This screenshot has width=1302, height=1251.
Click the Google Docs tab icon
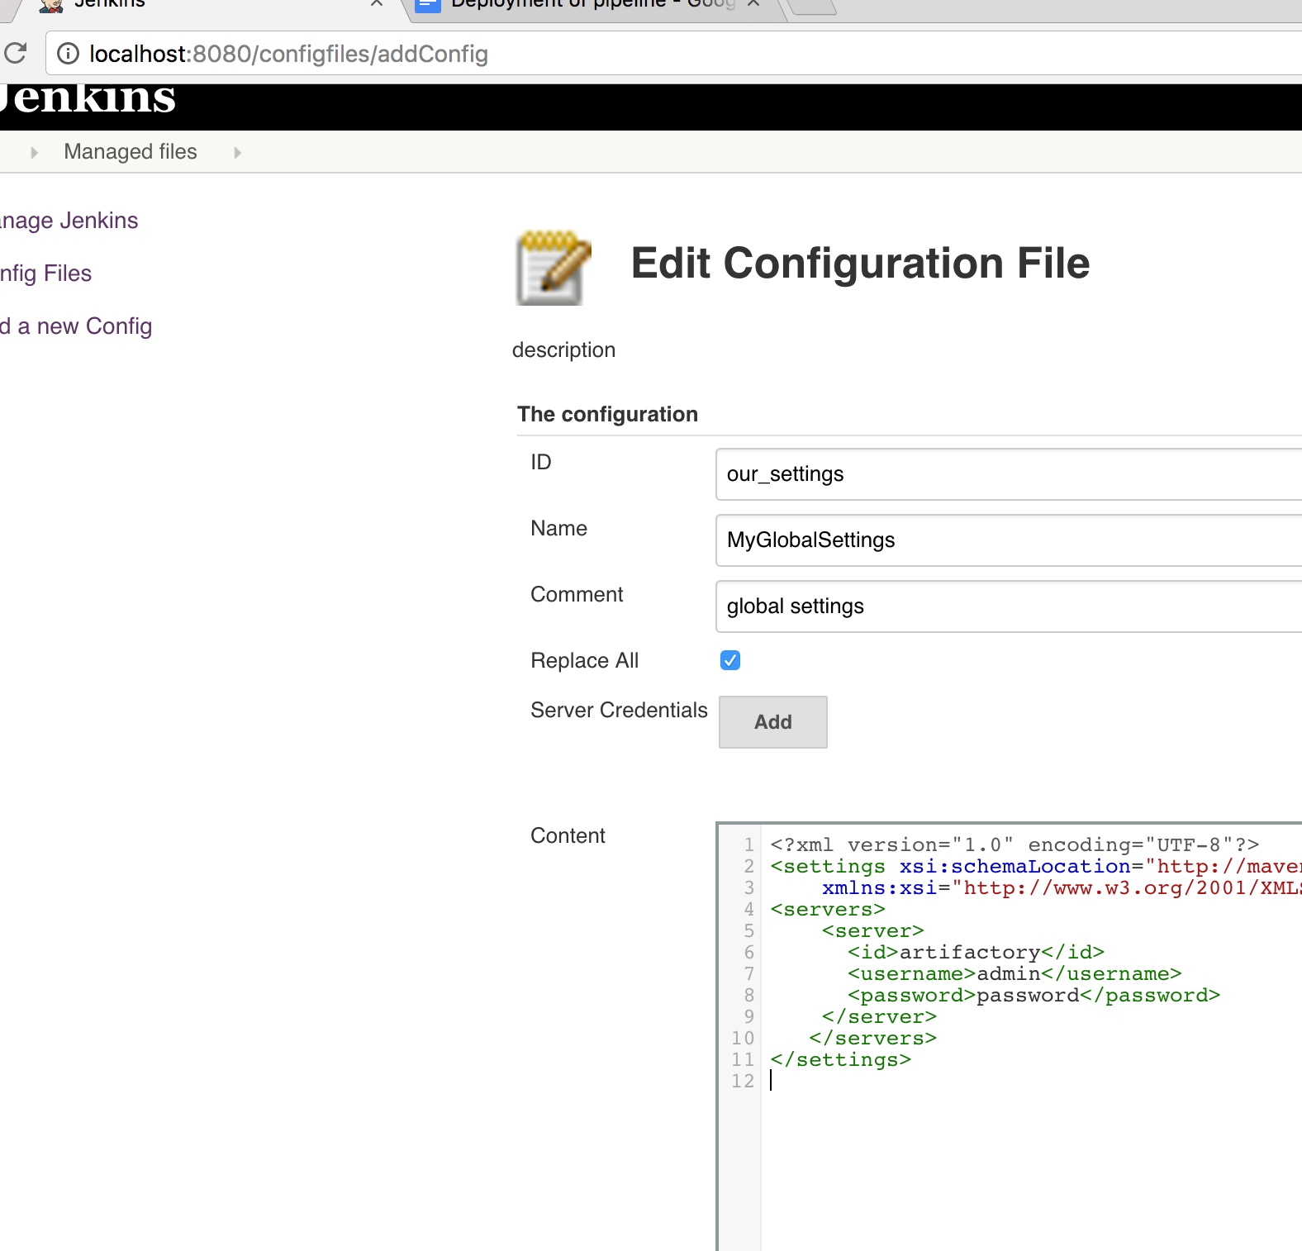tap(427, 4)
